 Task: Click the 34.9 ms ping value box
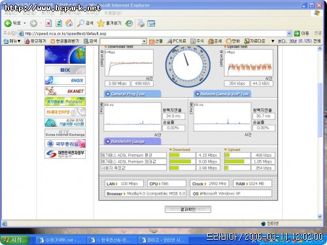click(173, 116)
